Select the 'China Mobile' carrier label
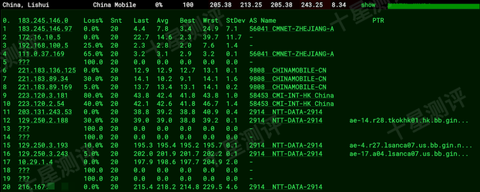Image resolution: width=480 pixels, height=192 pixels. 114,5
